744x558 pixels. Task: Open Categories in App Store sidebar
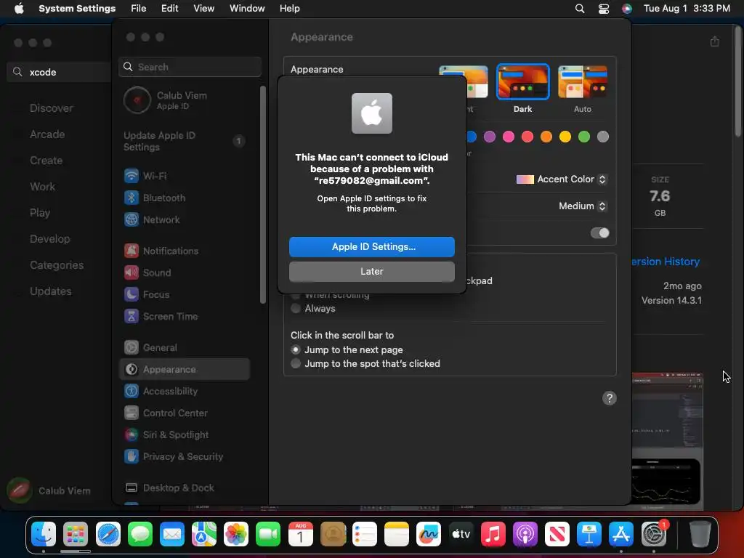(57, 265)
